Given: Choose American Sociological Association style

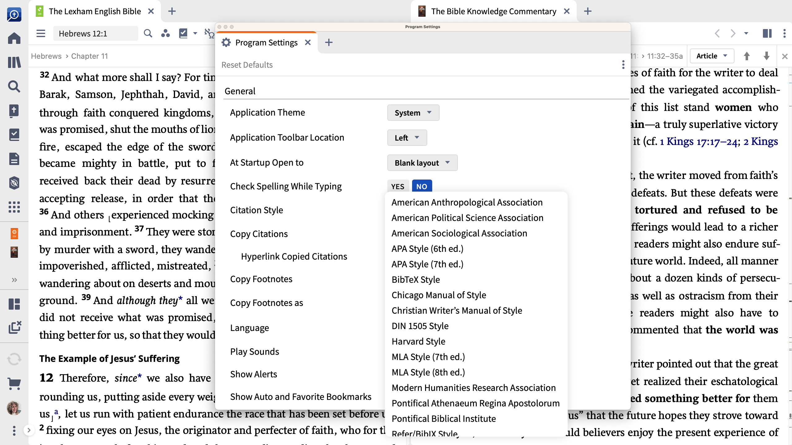Looking at the screenshot, I should click(459, 233).
